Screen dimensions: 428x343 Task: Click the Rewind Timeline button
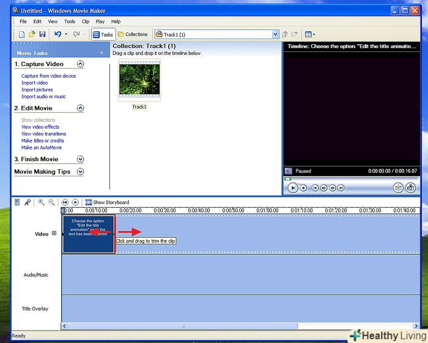(x=65, y=202)
